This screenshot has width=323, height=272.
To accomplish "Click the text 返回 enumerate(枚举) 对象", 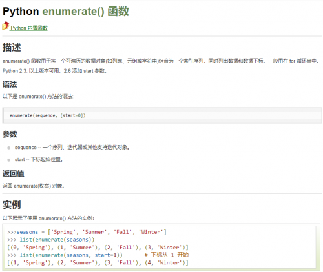I will [34, 186].
